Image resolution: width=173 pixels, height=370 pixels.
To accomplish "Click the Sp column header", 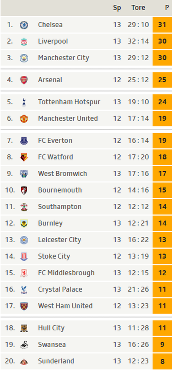I will pos(117,8).
